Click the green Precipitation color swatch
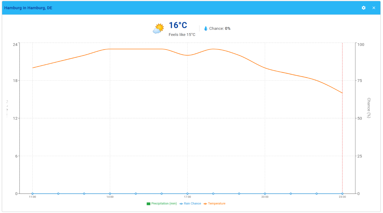This screenshot has height=213, width=383. [x=148, y=204]
